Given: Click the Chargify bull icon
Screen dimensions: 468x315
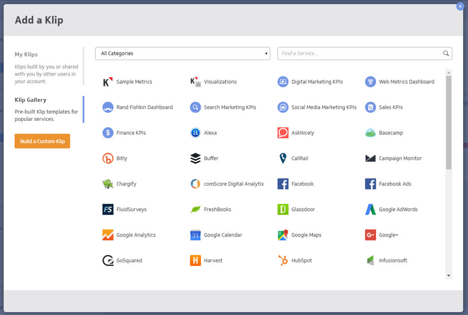Looking at the screenshot, I should pos(108,184).
